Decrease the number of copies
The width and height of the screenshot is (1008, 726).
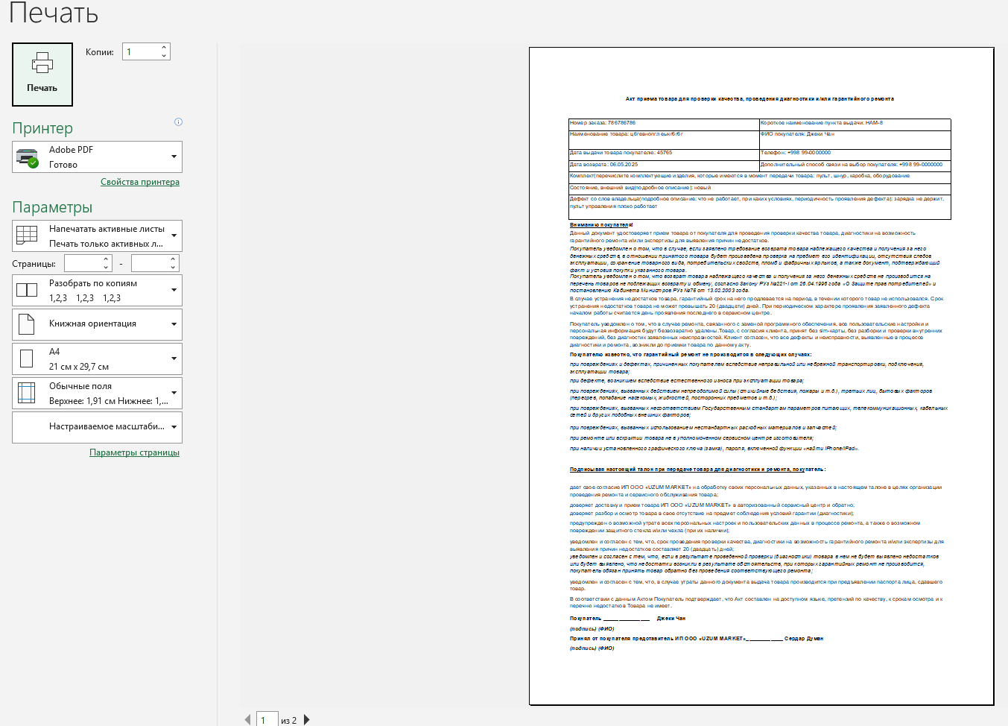point(165,56)
